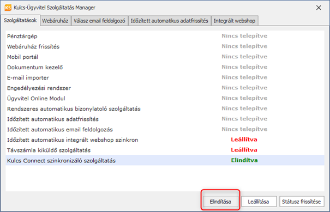Select Távszámla kiküldő szolgáltatás row
The image size is (330, 212).
point(165,150)
